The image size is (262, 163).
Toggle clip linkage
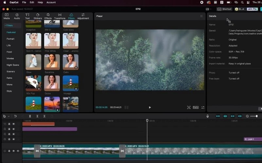click(x=233, y=116)
